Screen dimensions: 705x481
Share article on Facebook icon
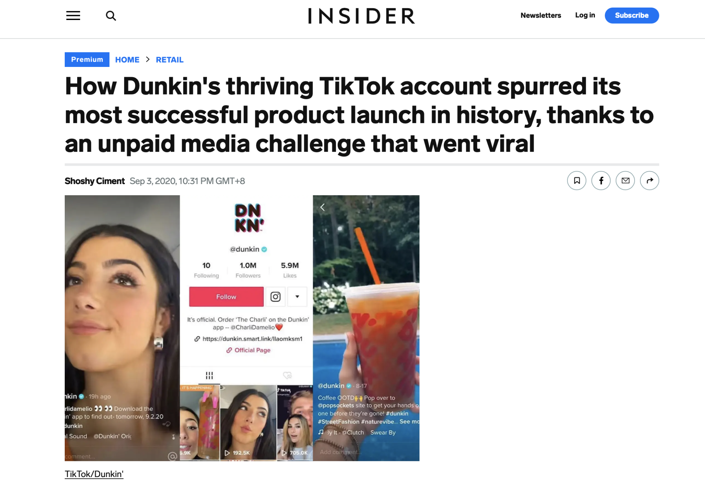click(x=601, y=180)
